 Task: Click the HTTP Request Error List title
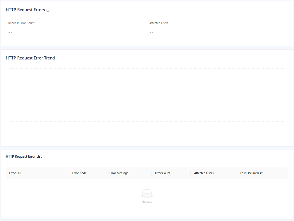(x=24, y=156)
